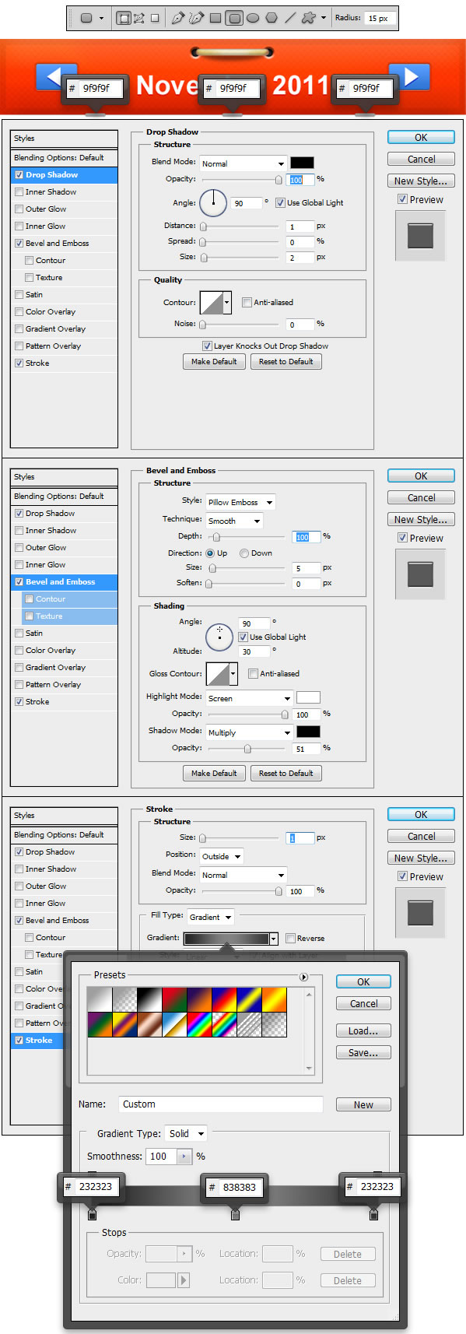The height and width of the screenshot is (1334, 466).
Task: Click the bevel Shadow Opacity slider handle
Action: click(x=247, y=749)
